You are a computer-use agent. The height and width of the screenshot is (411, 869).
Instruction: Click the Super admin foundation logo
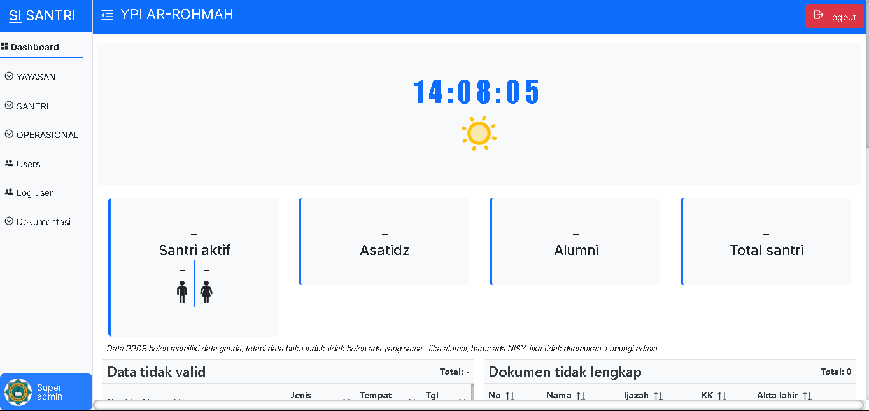coord(19,391)
